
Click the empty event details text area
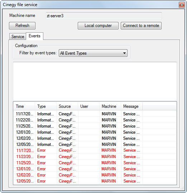click(x=95, y=81)
